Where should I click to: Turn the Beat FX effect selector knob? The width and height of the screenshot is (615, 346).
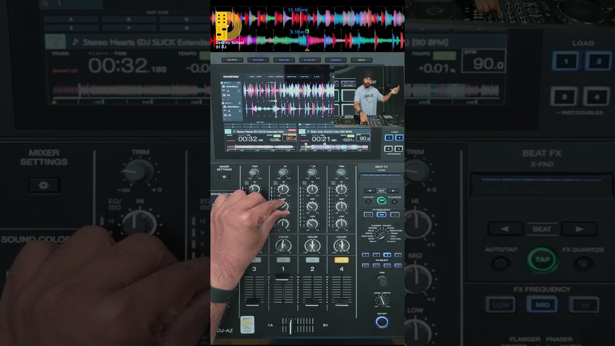(381, 234)
